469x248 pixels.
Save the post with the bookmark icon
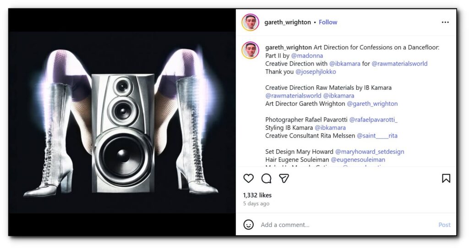[446, 178]
